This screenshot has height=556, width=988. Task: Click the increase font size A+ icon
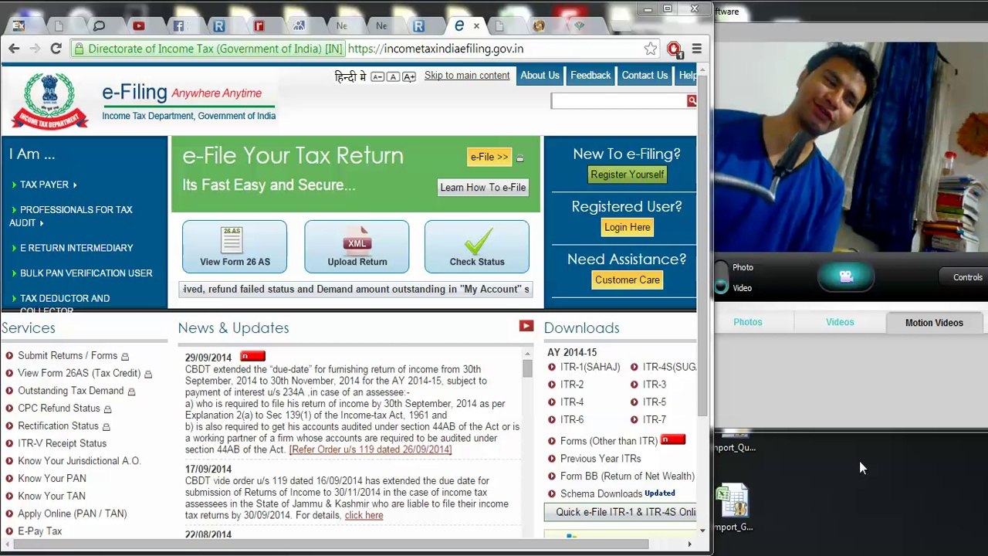coord(409,76)
